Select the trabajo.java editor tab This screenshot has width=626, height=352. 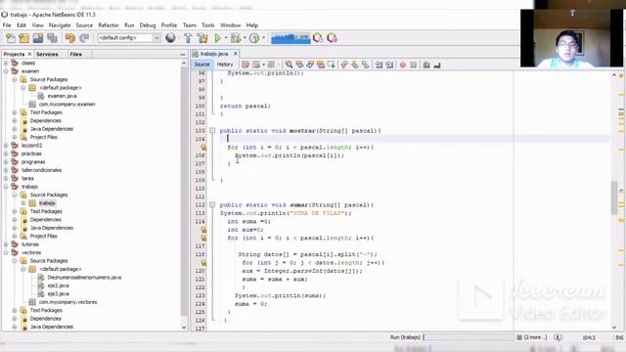[x=214, y=54]
